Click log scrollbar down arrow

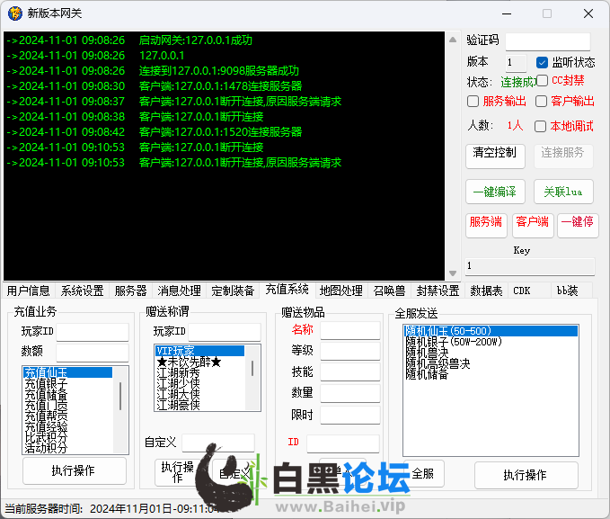pos(454,273)
